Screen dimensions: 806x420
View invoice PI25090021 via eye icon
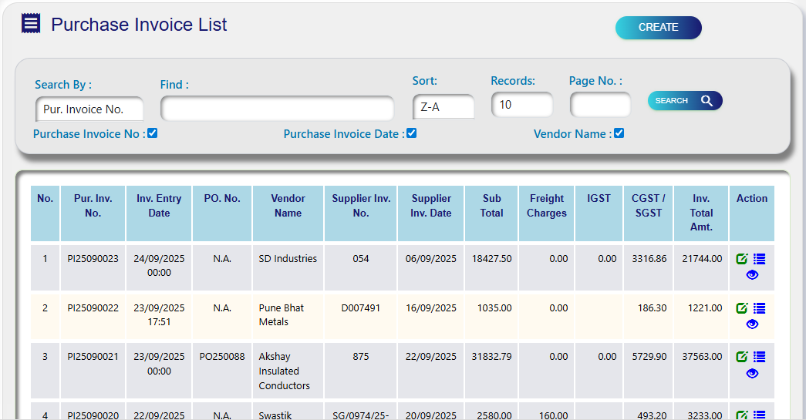(x=752, y=374)
